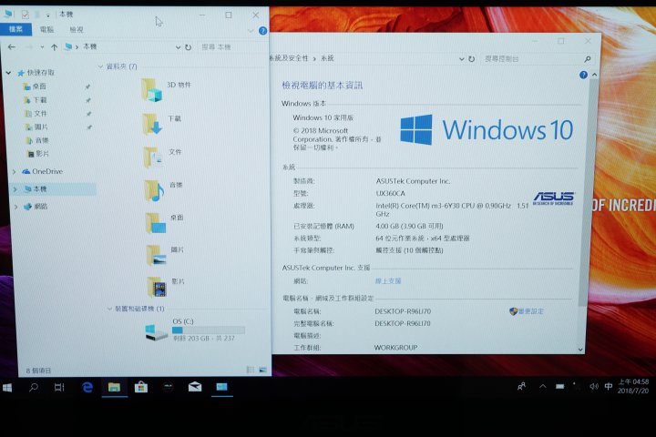The image size is (656, 437).
Task: Open the System window address dropdown
Action: pyautogui.click(x=461, y=59)
